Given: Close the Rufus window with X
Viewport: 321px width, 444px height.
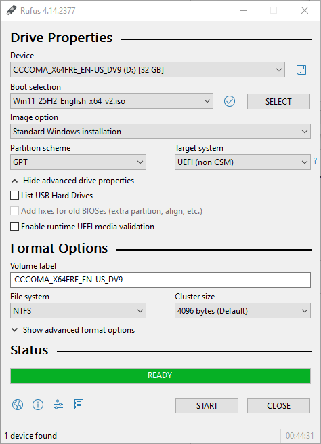Looking at the screenshot, I should point(305,10).
